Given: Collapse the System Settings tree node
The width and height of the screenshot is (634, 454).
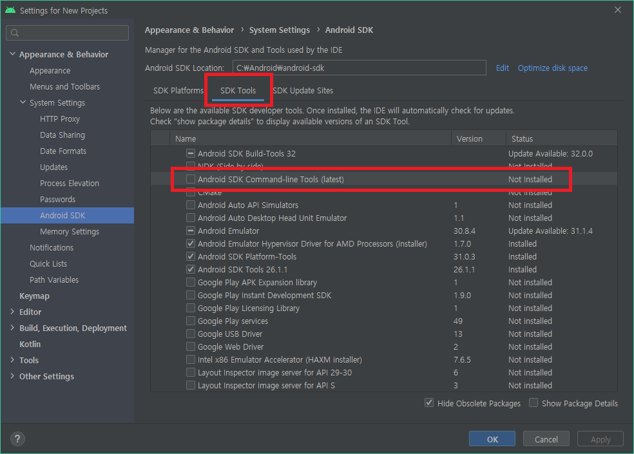Looking at the screenshot, I should (23, 102).
